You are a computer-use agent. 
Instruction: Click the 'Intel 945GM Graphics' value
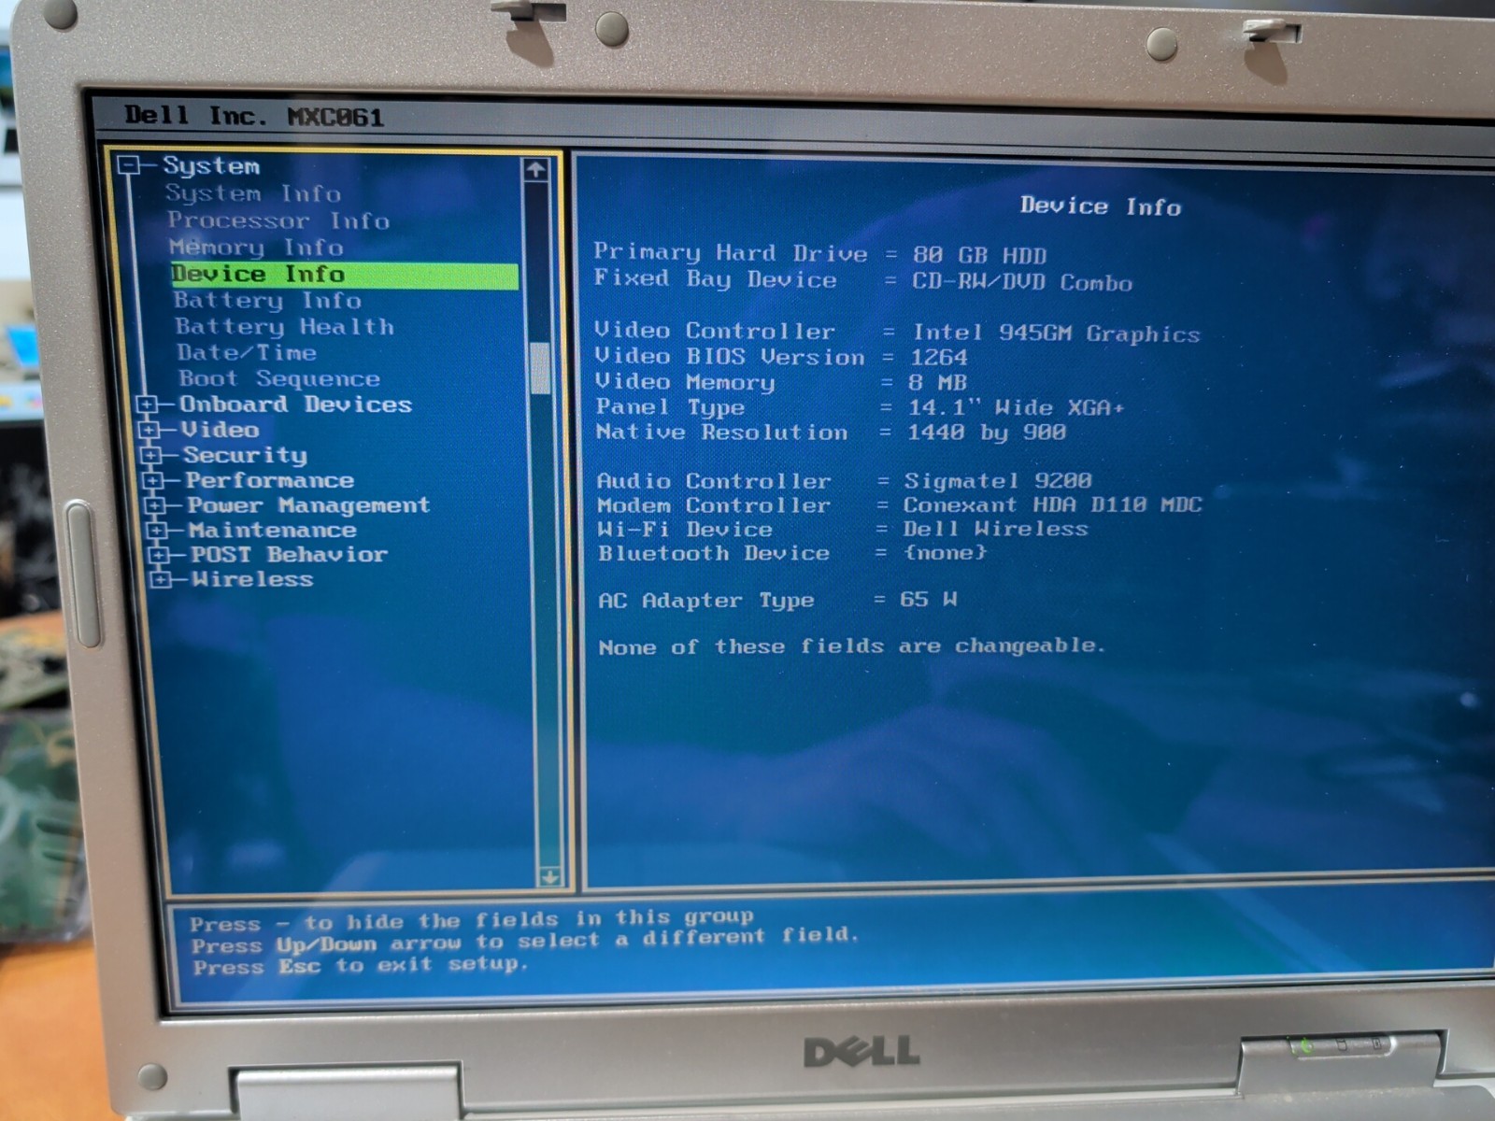[1057, 333]
